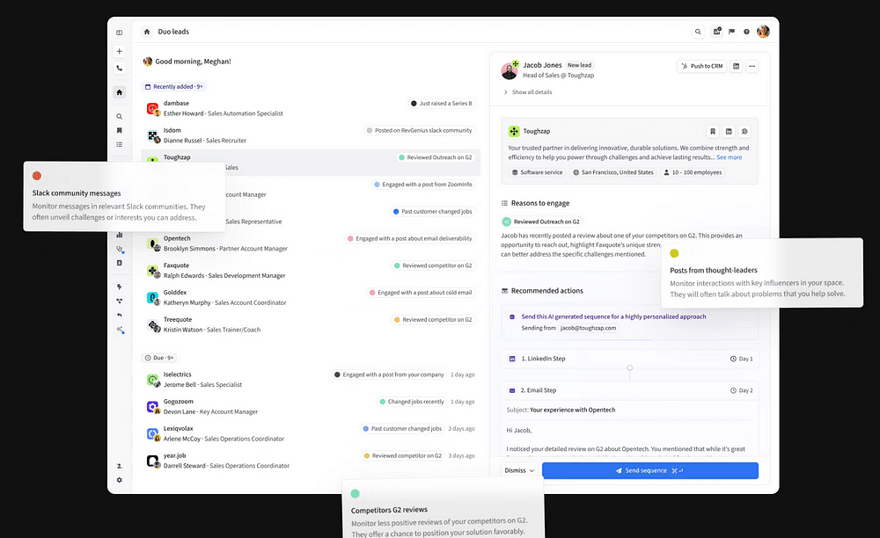Open the notifications inbox icon in top bar
This screenshot has height=538, width=880.
pyautogui.click(x=716, y=32)
